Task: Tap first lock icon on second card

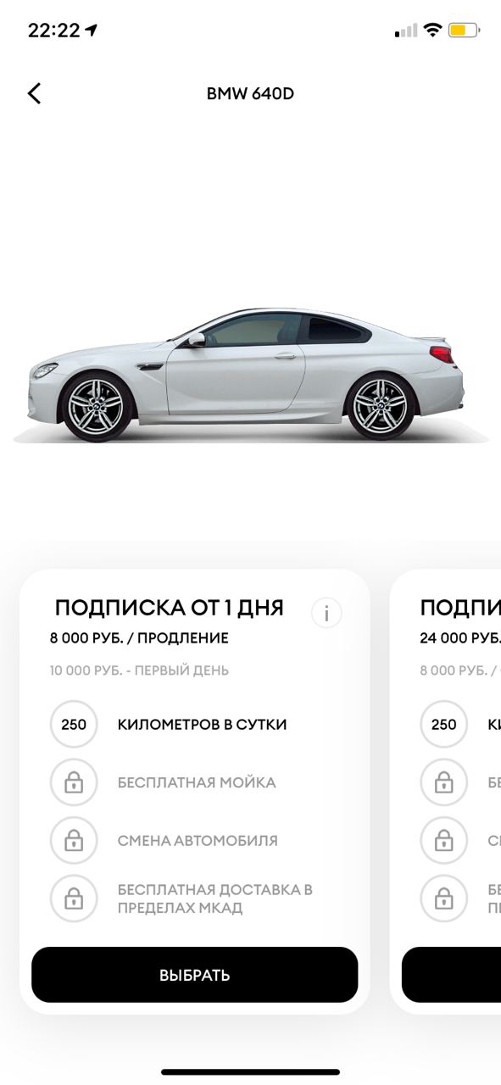Action: pyautogui.click(x=443, y=782)
